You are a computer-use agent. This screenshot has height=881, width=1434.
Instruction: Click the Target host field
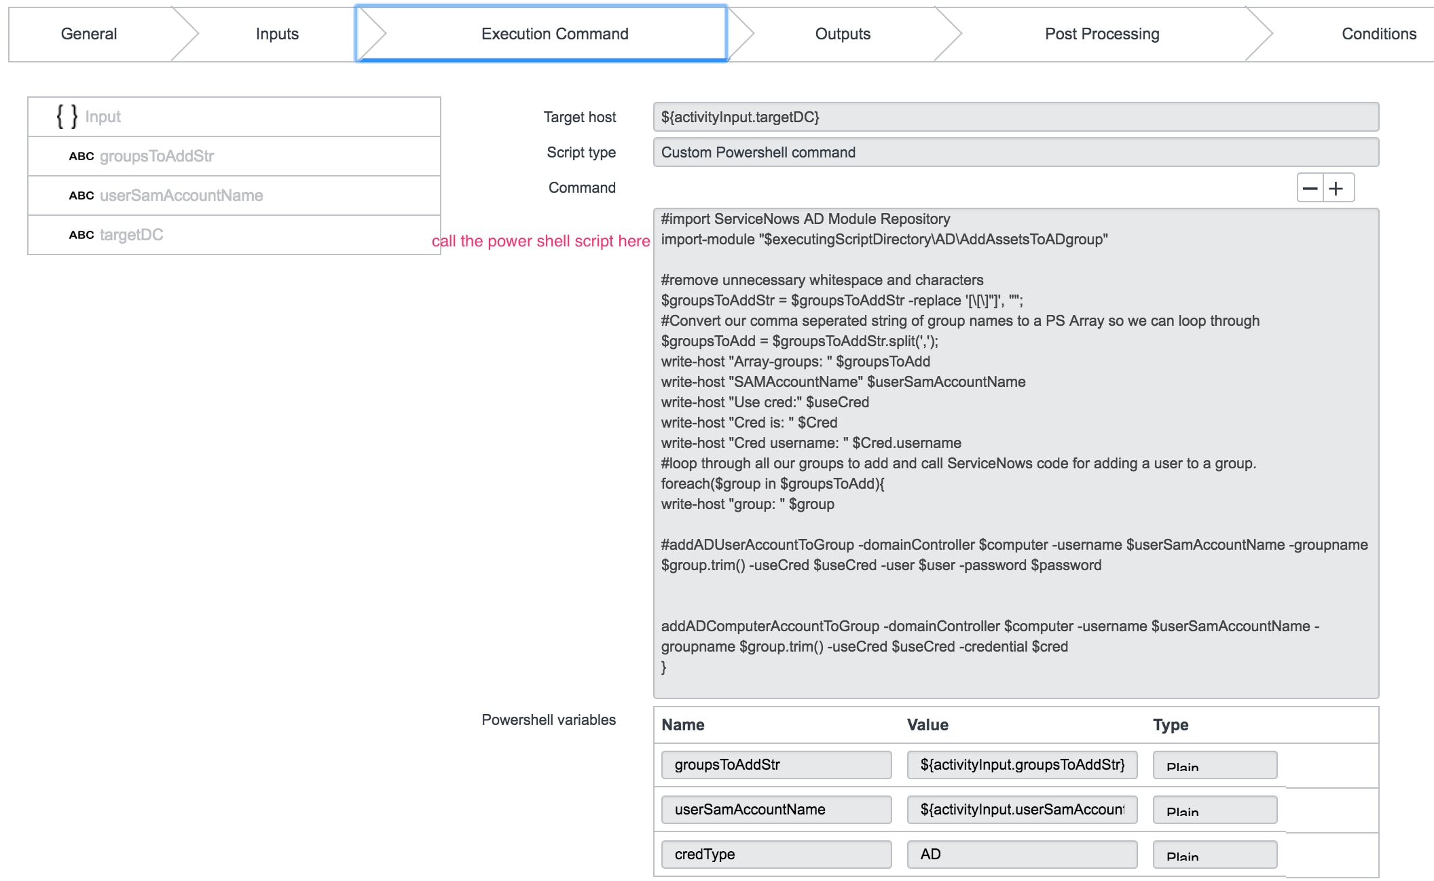coord(1016,117)
